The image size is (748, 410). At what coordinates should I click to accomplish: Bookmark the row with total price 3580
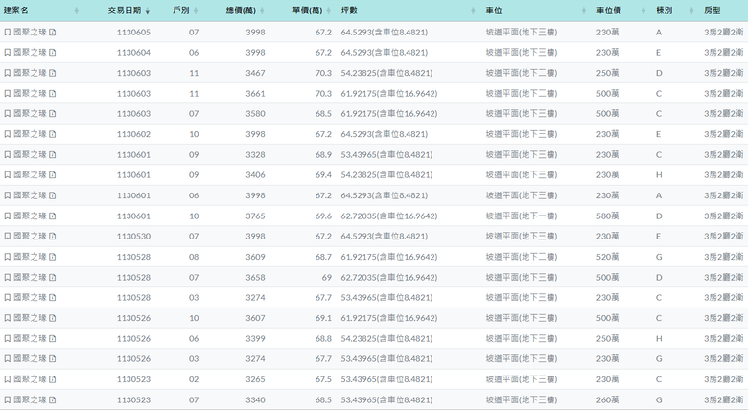(7, 114)
